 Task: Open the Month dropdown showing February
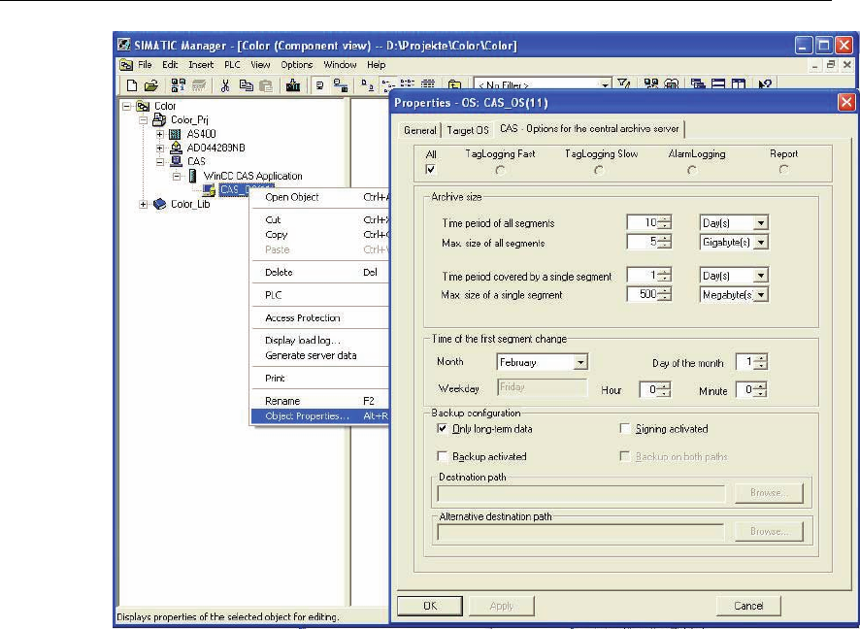pos(580,362)
